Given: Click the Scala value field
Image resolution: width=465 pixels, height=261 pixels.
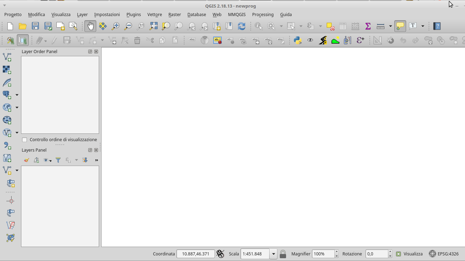Looking at the screenshot, I should (255, 254).
